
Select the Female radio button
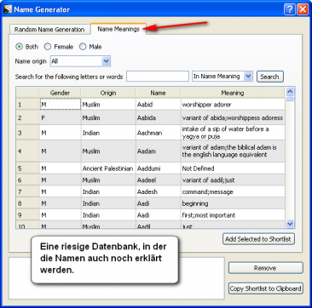48,47
